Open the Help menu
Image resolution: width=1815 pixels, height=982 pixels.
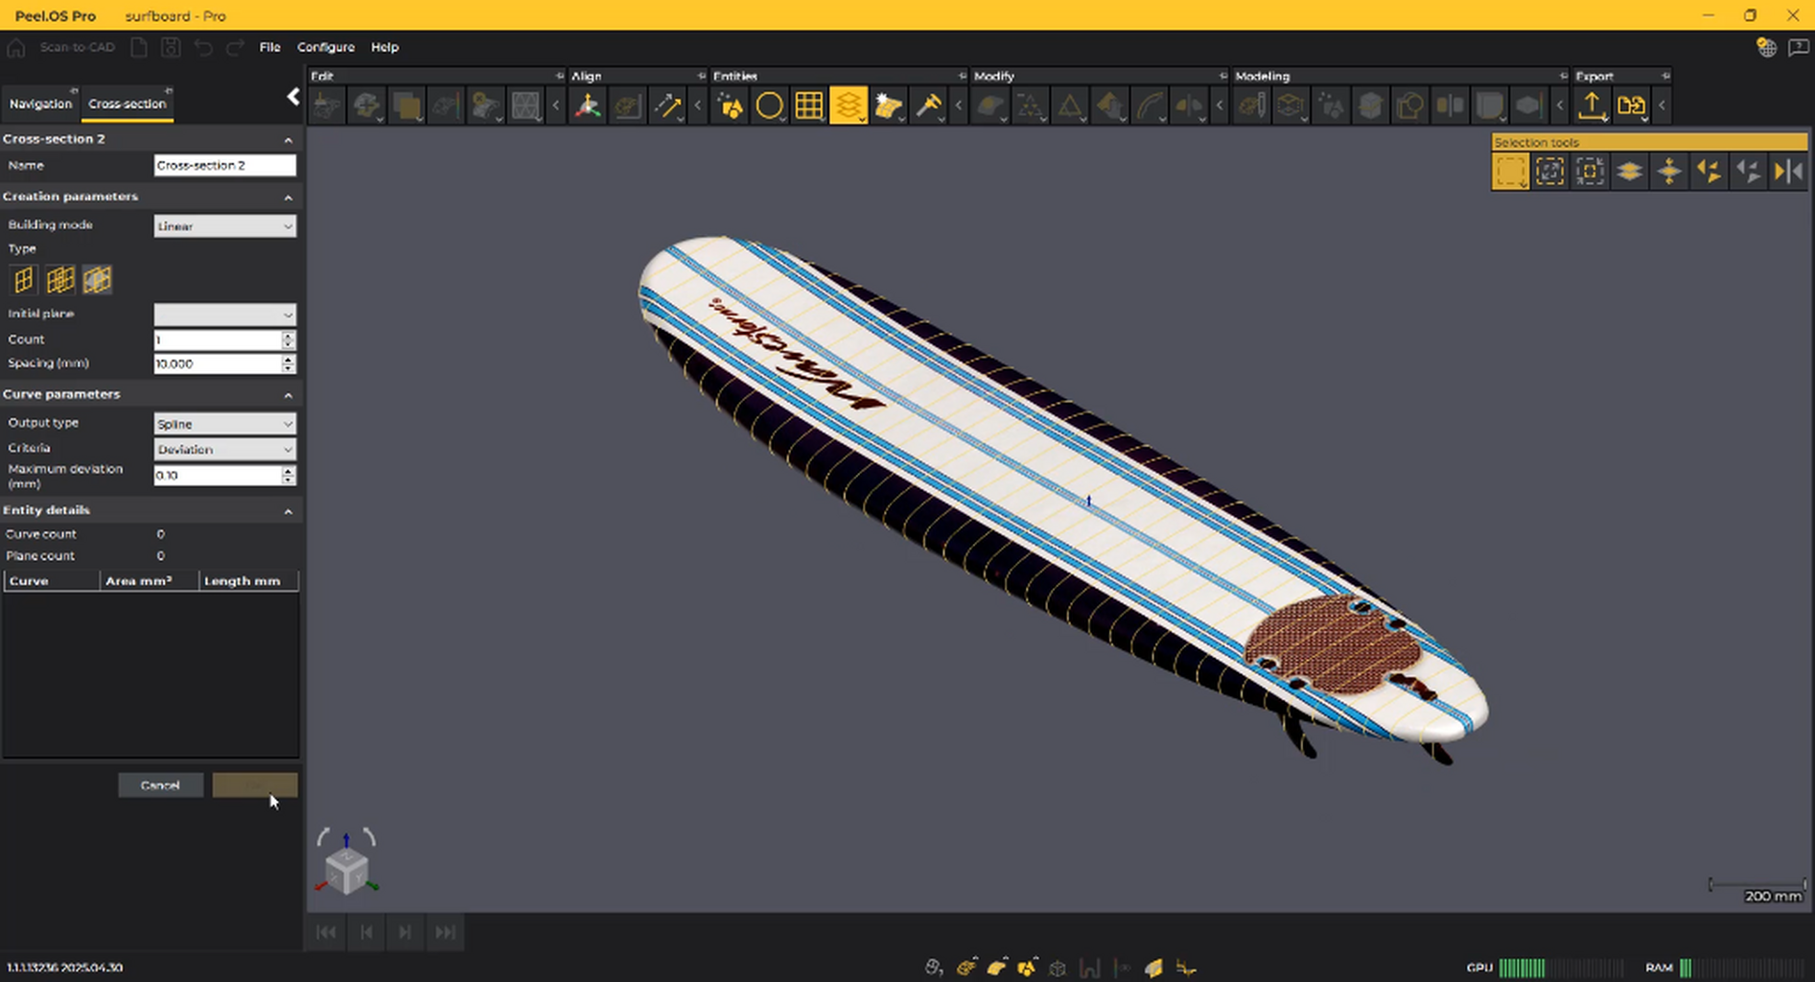384,47
